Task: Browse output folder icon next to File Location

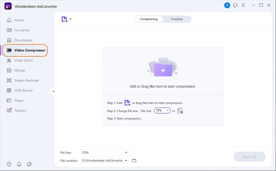Action: coord(134,160)
